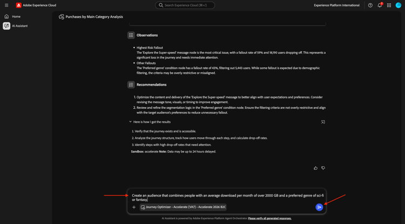Open the Please verify all generated responses link
This screenshot has width=405, height=224.
(x=269, y=218)
